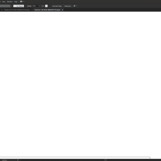
Task: Expand the Align options chevron
Action: 77,6
